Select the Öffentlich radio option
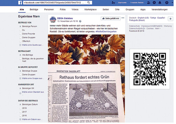 (x=20, y=41)
